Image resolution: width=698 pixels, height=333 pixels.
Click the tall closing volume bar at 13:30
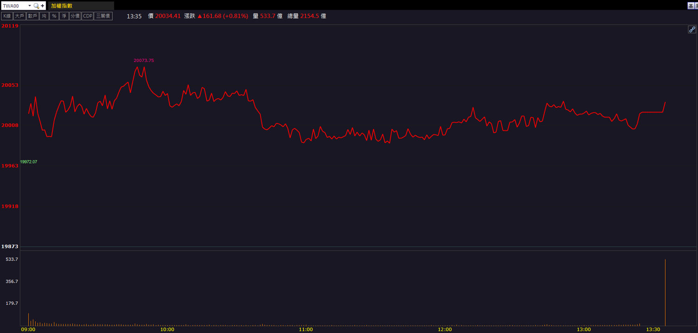[665, 293]
